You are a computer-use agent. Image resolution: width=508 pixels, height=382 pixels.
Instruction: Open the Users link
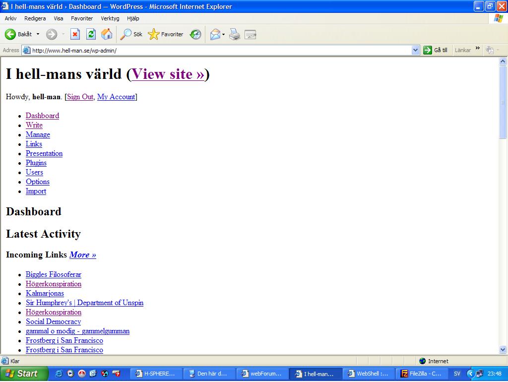[34, 172]
